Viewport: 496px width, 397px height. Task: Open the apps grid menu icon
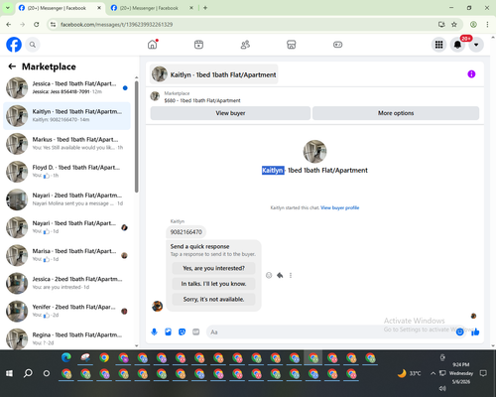point(438,45)
